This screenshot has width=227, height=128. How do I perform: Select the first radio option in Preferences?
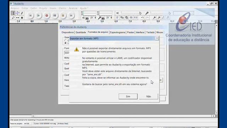click(x=65, y=40)
